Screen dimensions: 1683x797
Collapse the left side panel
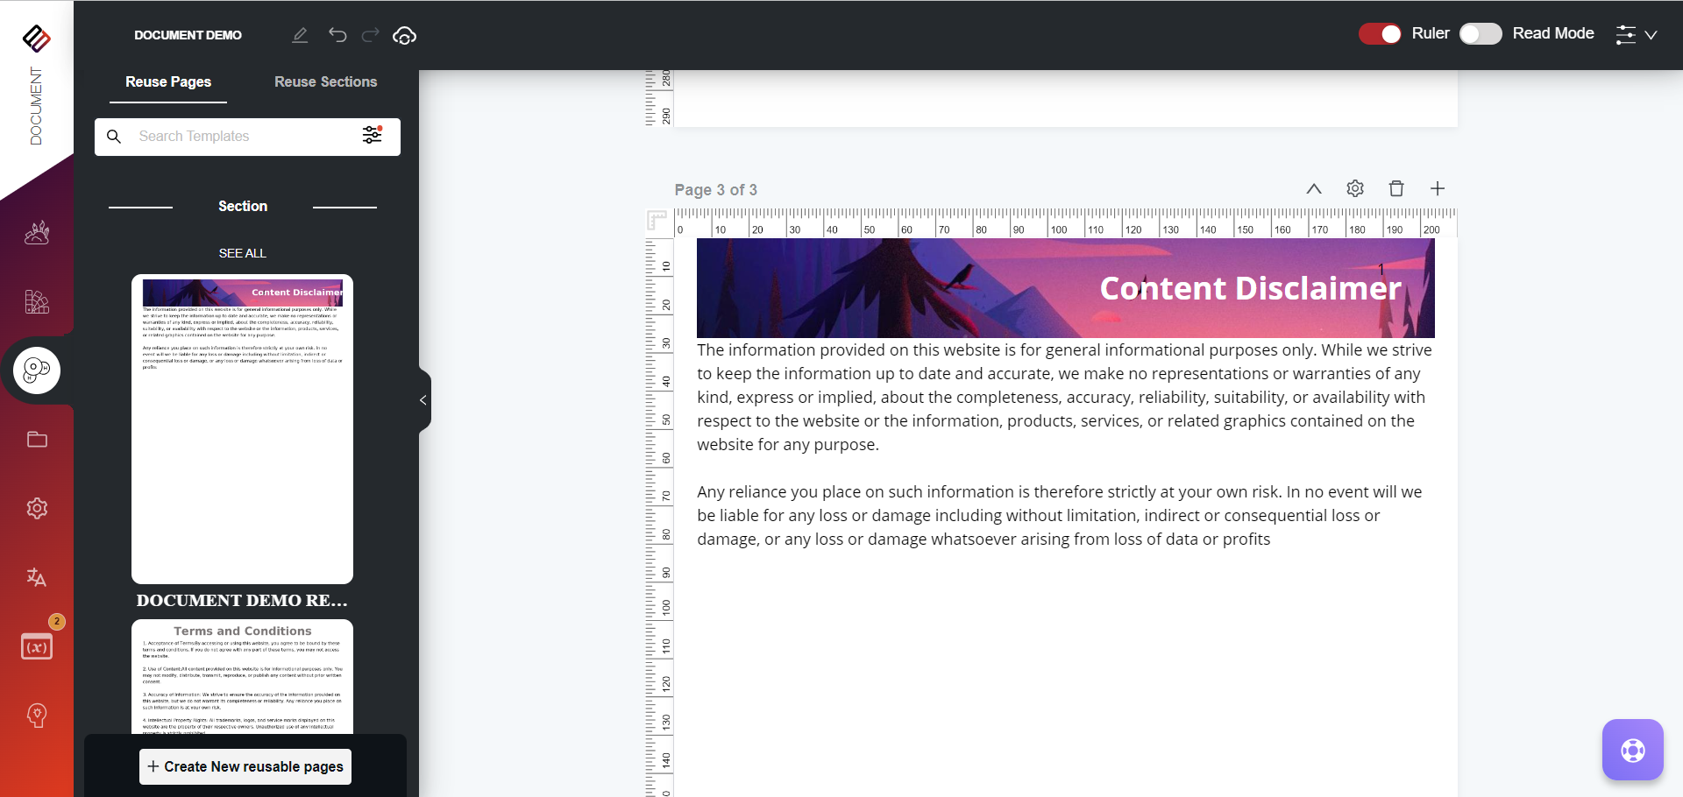(x=423, y=400)
